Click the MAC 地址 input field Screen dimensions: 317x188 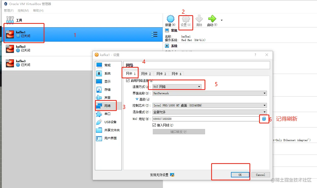(x=206, y=119)
